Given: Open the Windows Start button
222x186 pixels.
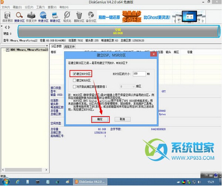Looking at the screenshot, I should pyautogui.click(x=5, y=182).
